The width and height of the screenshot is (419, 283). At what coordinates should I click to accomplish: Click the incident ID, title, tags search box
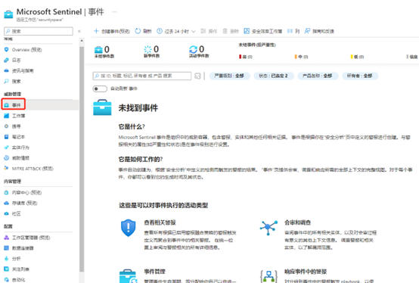pyautogui.click(x=142, y=76)
